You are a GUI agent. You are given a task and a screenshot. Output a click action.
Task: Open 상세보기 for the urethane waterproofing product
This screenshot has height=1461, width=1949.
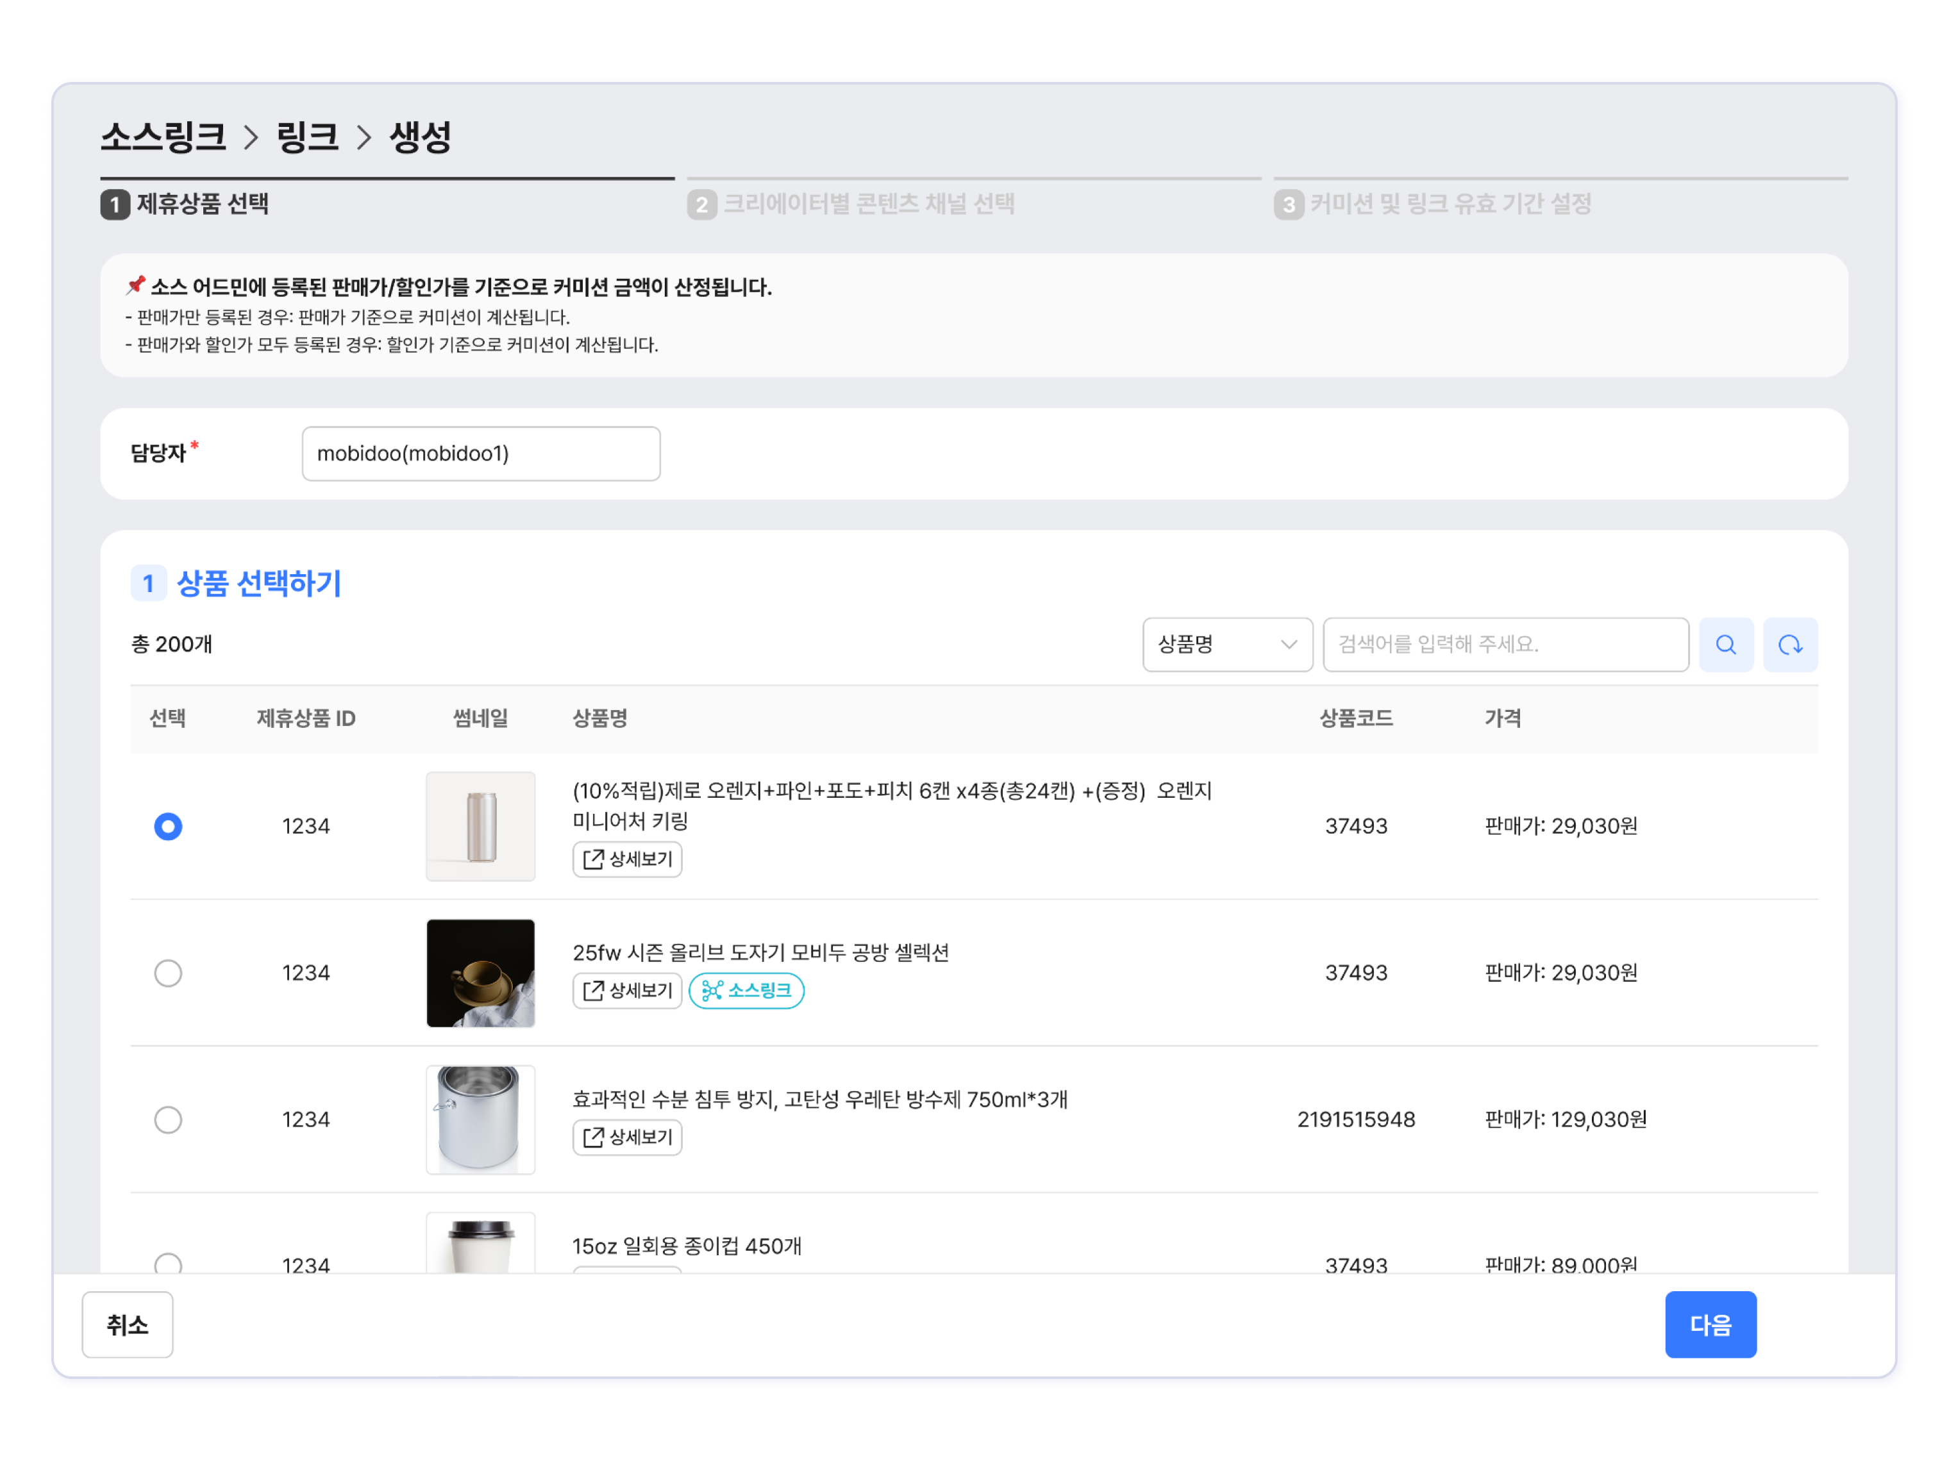(628, 1137)
